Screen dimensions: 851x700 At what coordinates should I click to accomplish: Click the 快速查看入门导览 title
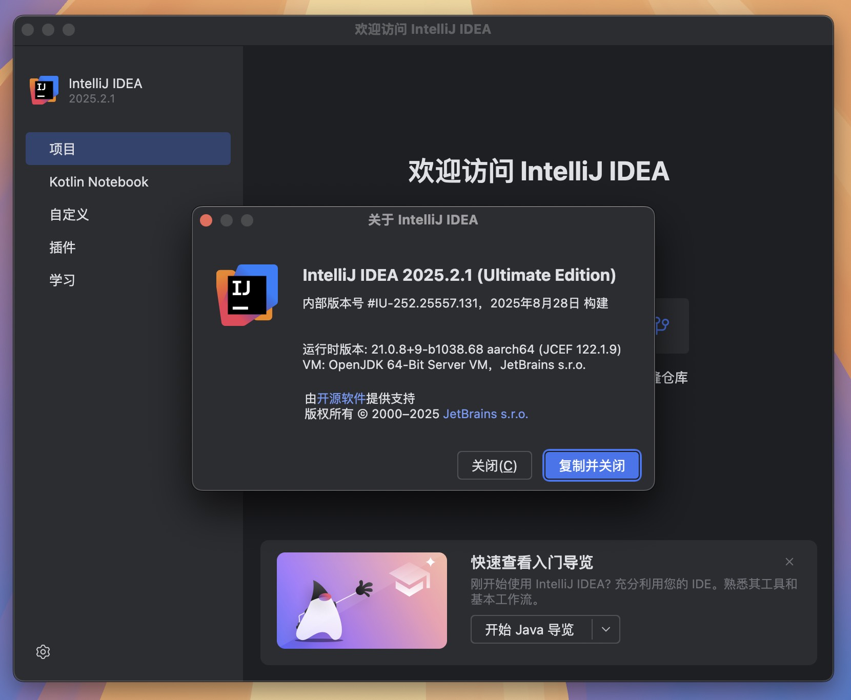pyautogui.click(x=532, y=562)
